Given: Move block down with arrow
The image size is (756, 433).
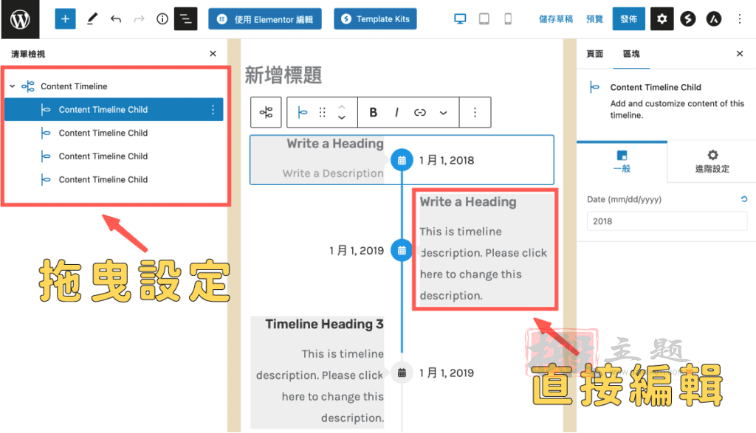Looking at the screenshot, I should tap(341, 117).
